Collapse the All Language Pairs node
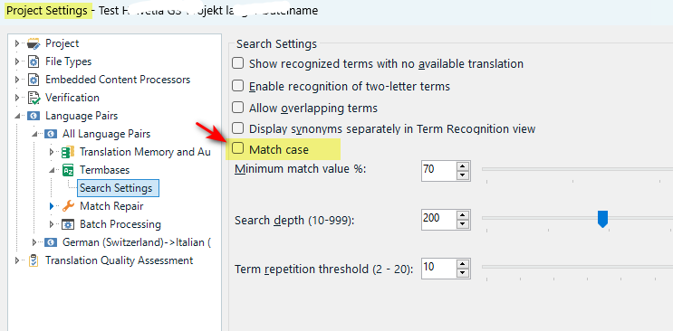The height and width of the screenshot is (331, 673). (x=34, y=134)
